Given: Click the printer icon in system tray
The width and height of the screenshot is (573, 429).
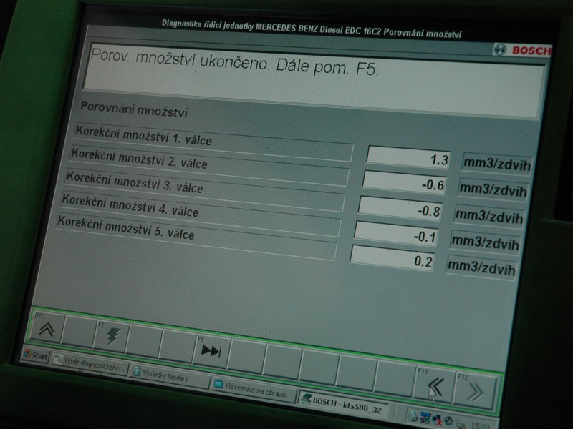Looking at the screenshot, I should [x=413, y=415].
